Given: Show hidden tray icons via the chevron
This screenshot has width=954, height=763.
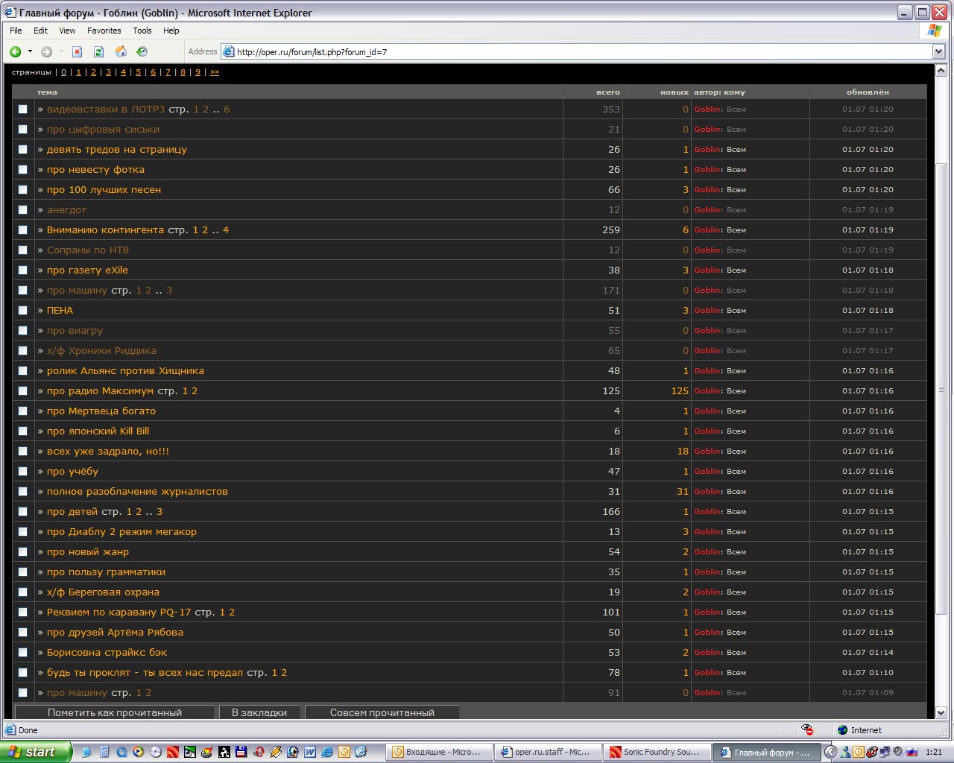Looking at the screenshot, I should tap(830, 752).
